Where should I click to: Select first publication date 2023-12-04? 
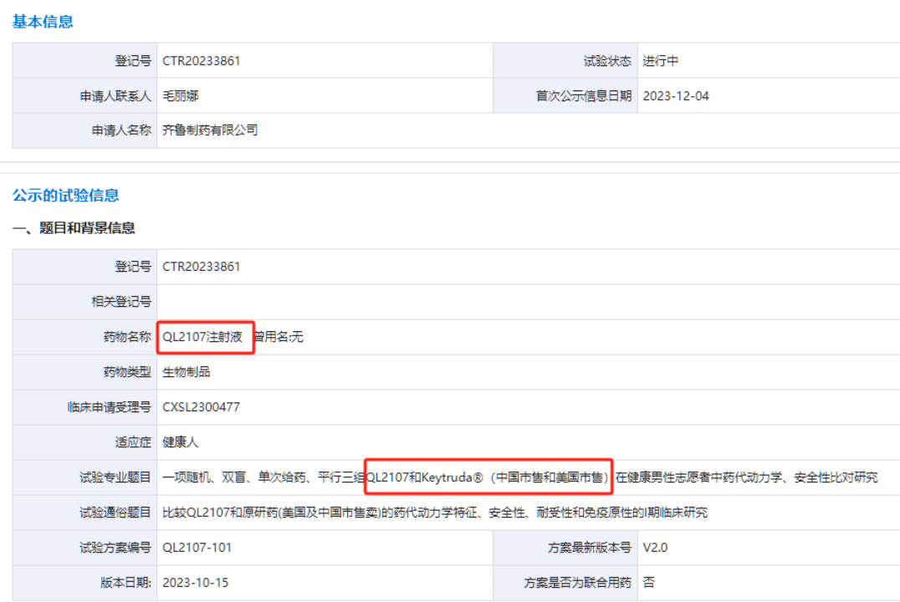[x=675, y=96]
